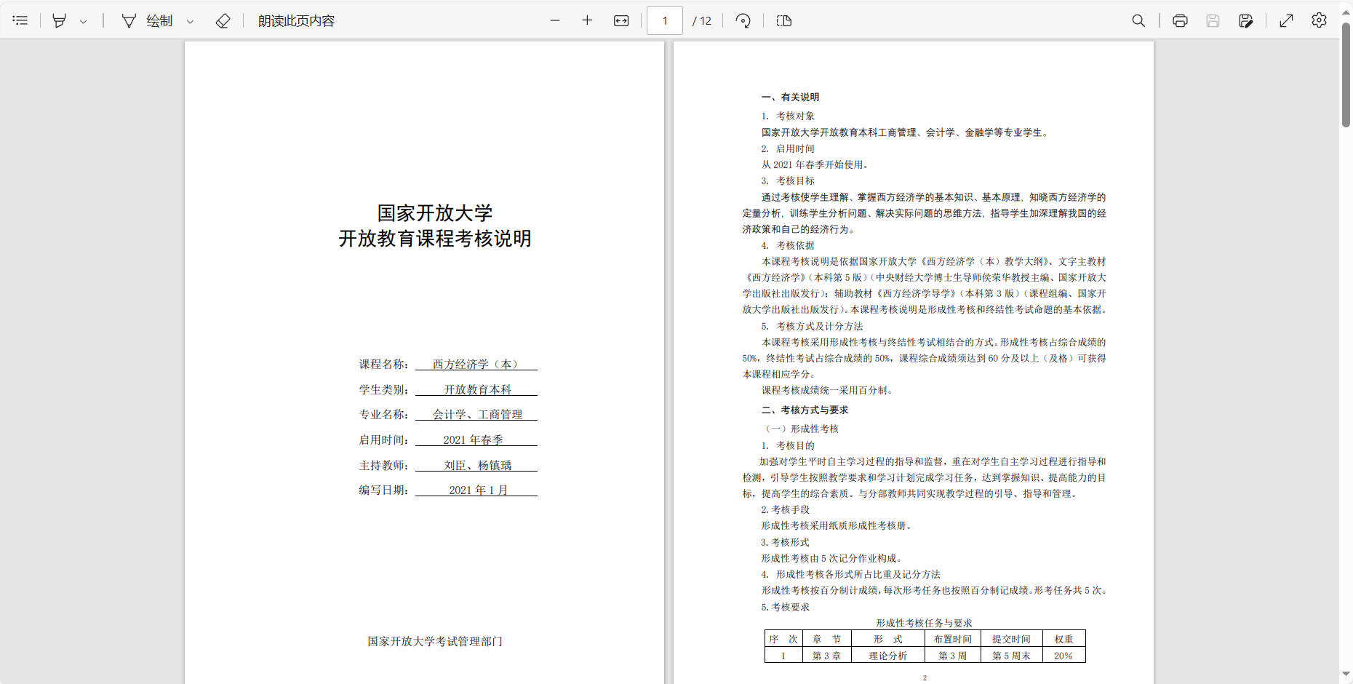Click the heading 二、考核方式与要求

click(805, 410)
